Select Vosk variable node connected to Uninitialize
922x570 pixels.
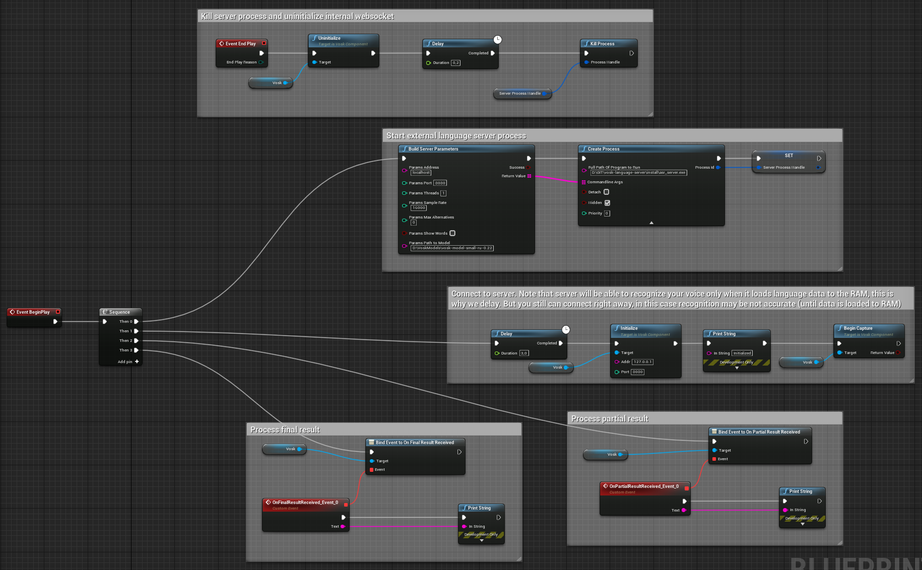point(271,83)
